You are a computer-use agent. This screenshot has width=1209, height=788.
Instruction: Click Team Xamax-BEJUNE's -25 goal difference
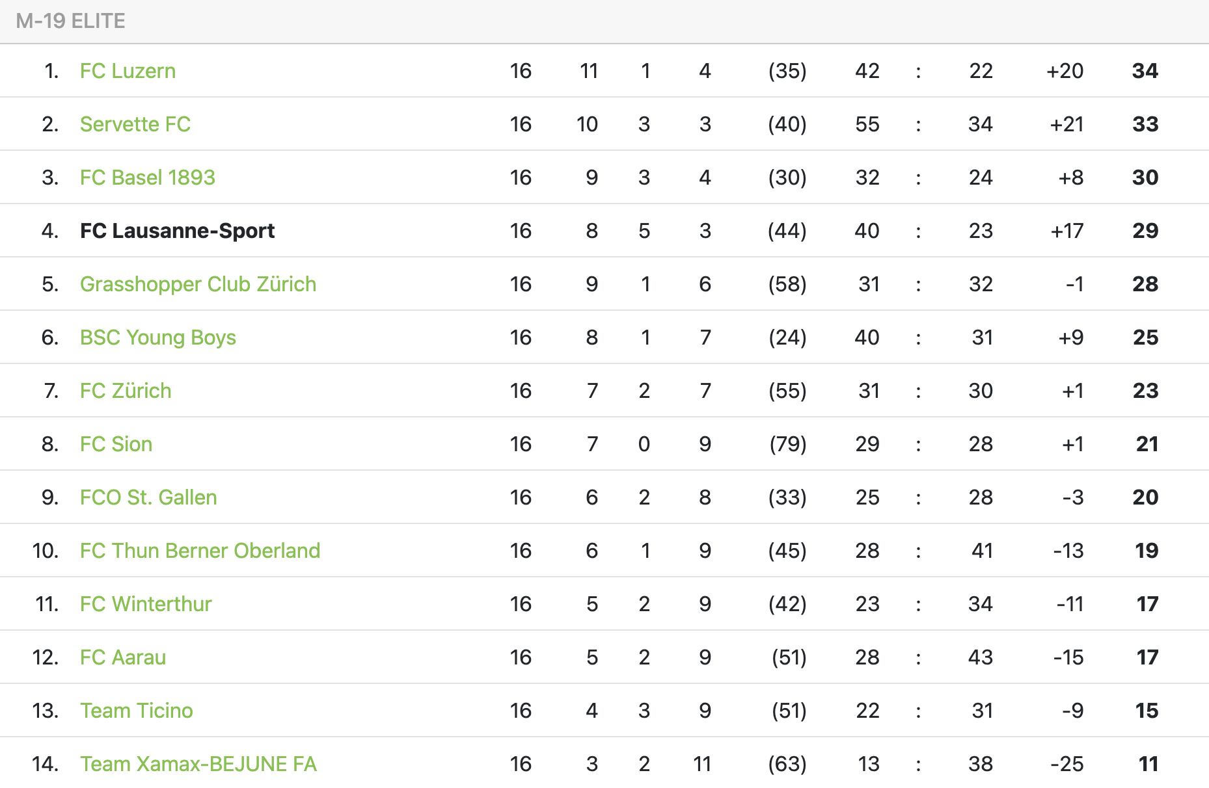[1067, 764]
